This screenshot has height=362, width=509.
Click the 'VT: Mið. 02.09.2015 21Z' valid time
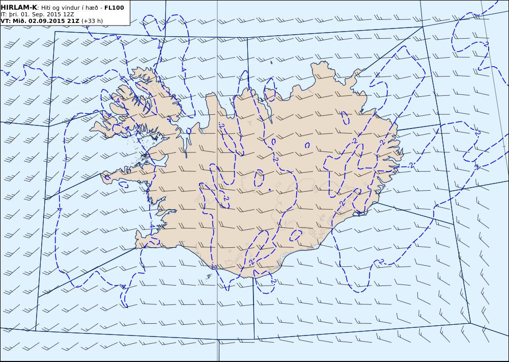click(40, 21)
